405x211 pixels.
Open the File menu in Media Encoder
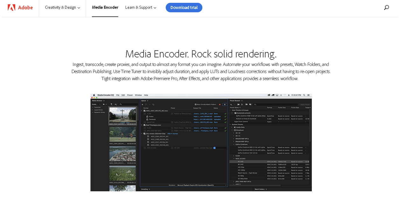118,95
